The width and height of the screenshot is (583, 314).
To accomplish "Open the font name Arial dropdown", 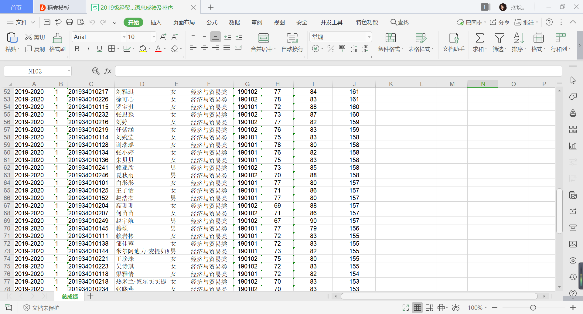I will [124, 37].
